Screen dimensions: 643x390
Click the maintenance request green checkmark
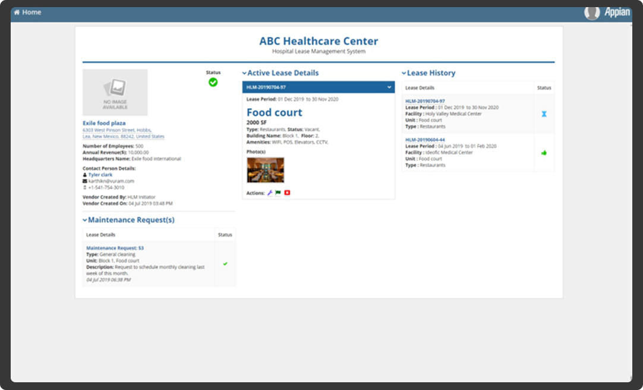tap(225, 263)
